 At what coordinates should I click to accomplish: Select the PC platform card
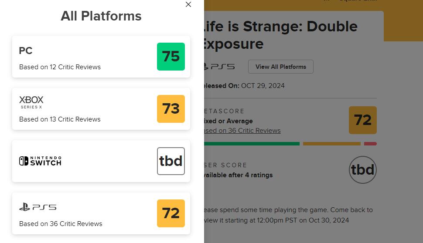coord(87,57)
